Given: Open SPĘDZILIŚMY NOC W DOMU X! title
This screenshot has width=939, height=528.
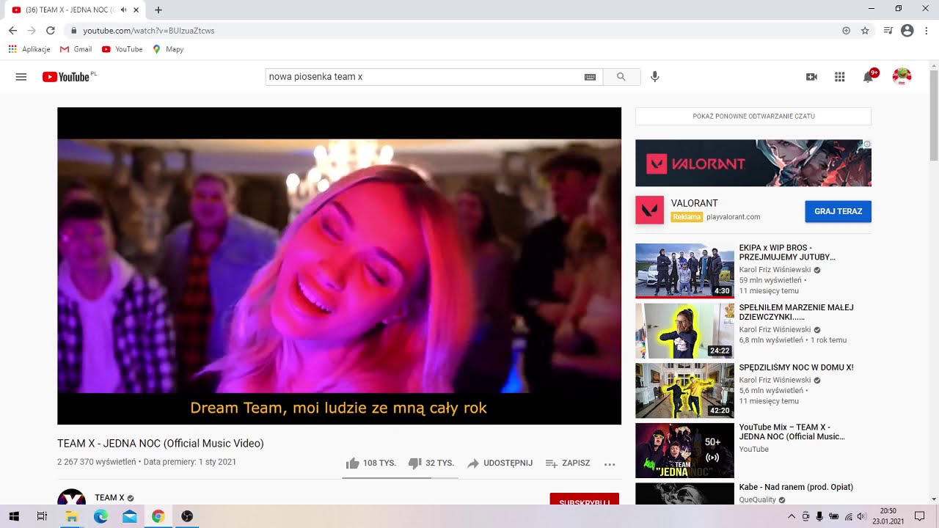Looking at the screenshot, I should point(797,367).
